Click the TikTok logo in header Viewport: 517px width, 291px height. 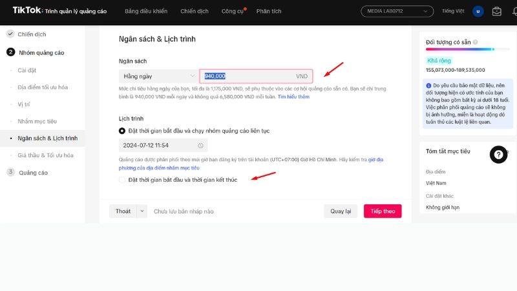(23, 11)
